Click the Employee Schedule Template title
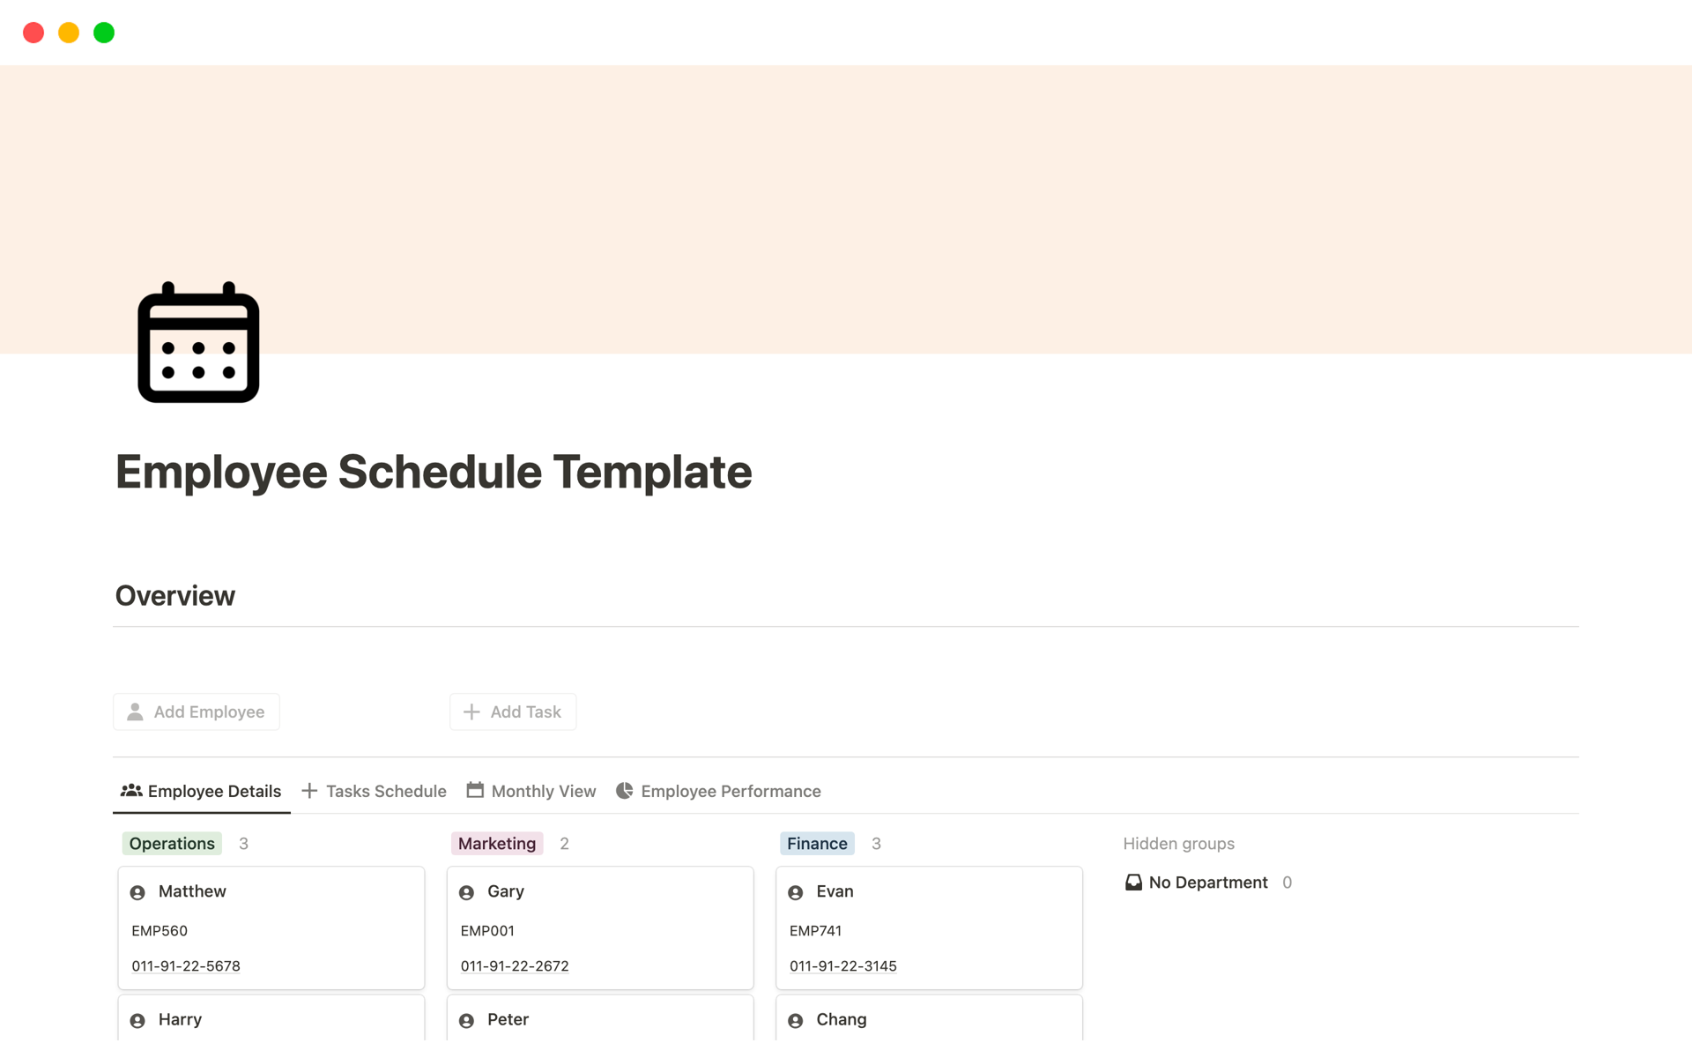Viewport: 1692px width, 1058px height. tap(434, 472)
